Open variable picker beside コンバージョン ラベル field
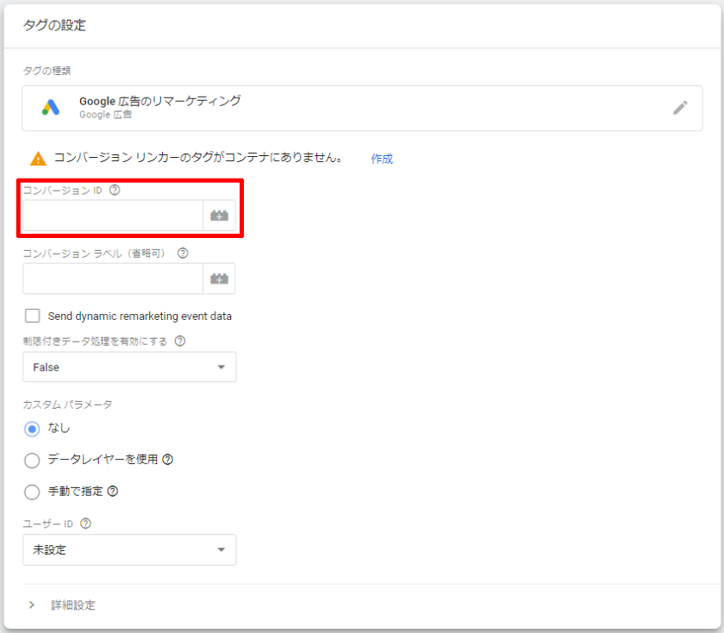This screenshot has height=633, width=724. pos(219,279)
